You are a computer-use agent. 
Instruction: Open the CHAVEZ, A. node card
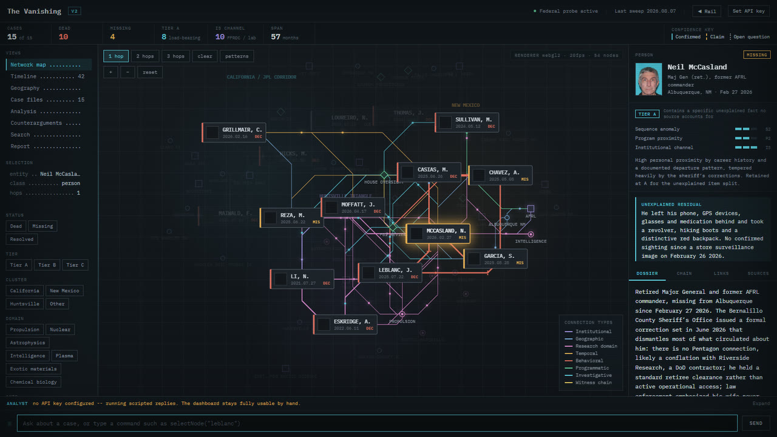coord(500,175)
